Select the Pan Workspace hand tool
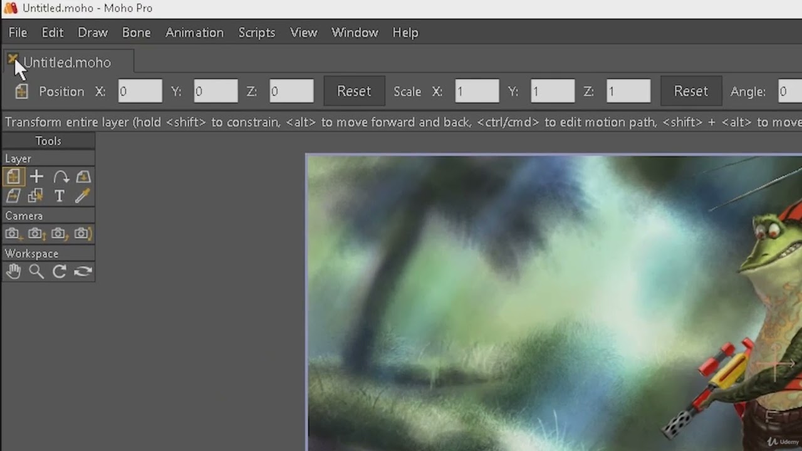The width and height of the screenshot is (802, 451). click(x=13, y=271)
